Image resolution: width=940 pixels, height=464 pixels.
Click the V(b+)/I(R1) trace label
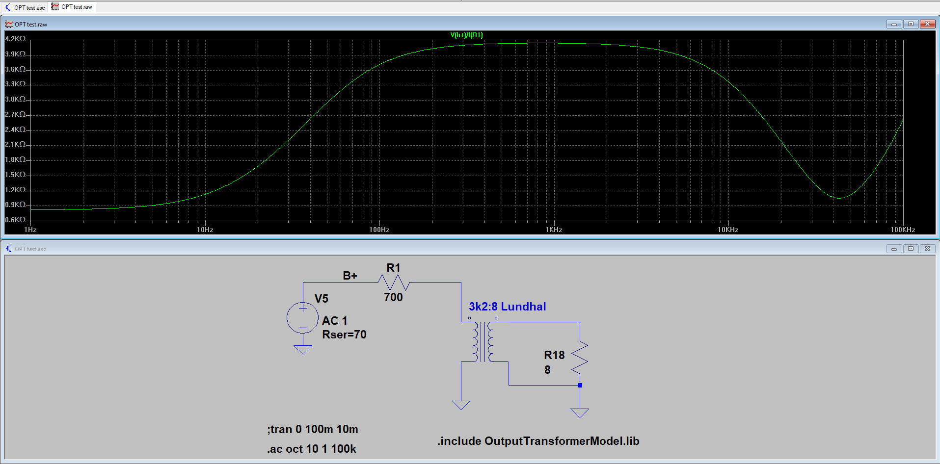(x=466, y=35)
